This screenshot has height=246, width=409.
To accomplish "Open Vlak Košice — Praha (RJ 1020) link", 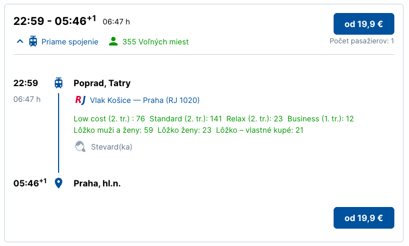I will [145, 100].
